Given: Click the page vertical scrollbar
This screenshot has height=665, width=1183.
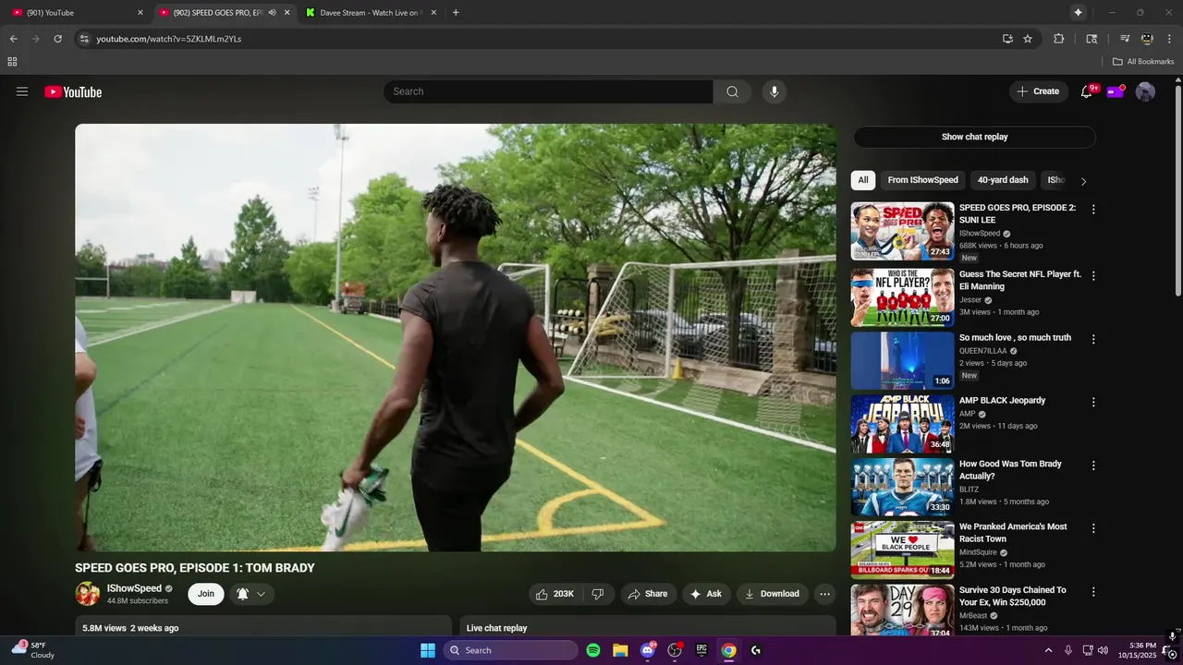Looking at the screenshot, I should (x=1177, y=189).
